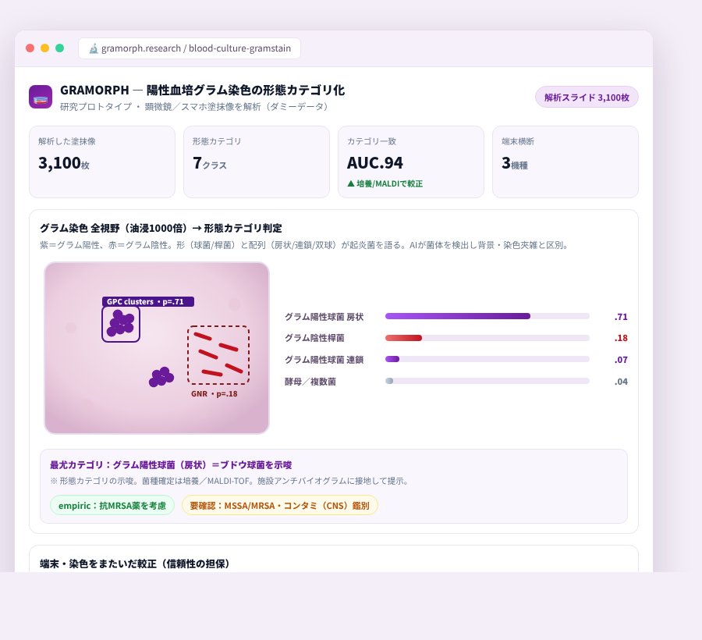Click the dashed GNR red rods box
The height and width of the screenshot is (640, 702).
(218, 354)
